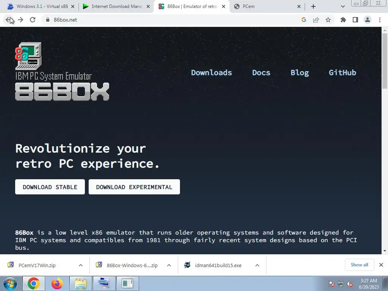Open File Explorer from taskbar
The image size is (388, 291).
pyautogui.click(x=81, y=283)
